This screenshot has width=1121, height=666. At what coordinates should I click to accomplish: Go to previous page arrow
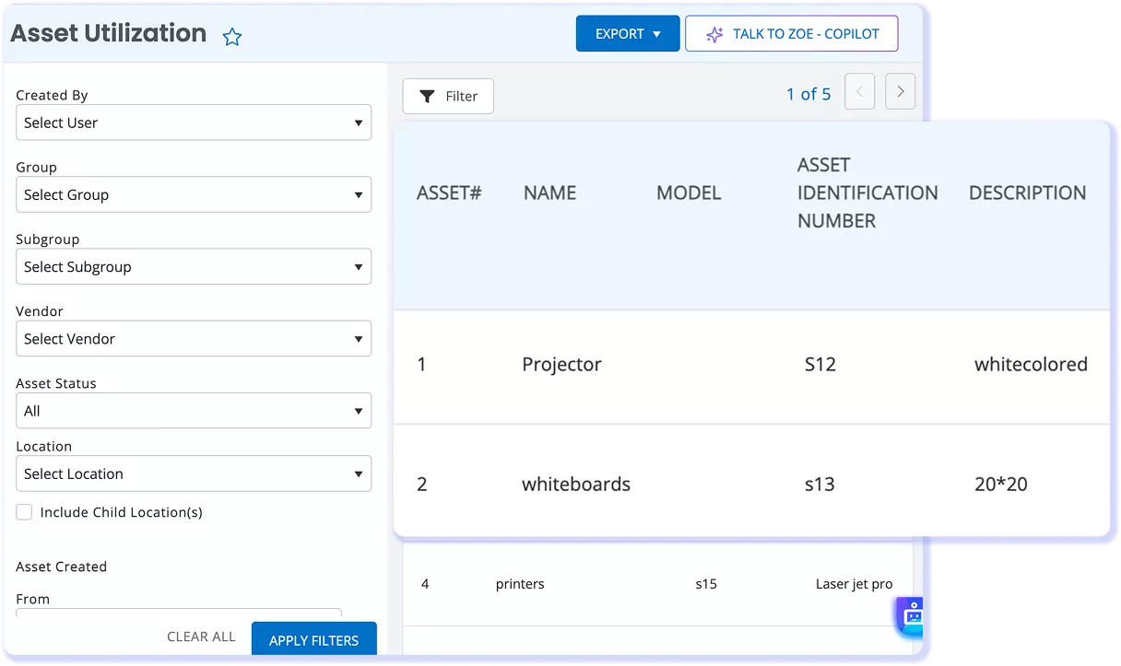click(x=860, y=92)
